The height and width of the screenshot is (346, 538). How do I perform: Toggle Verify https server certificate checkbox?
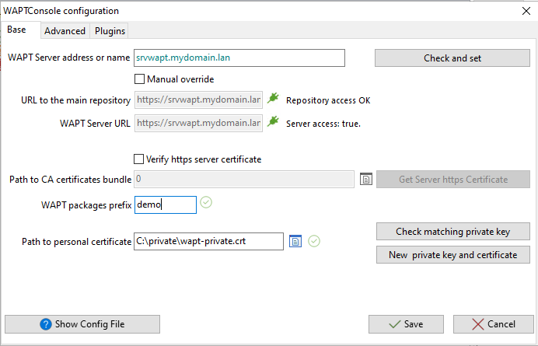pyautogui.click(x=140, y=159)
